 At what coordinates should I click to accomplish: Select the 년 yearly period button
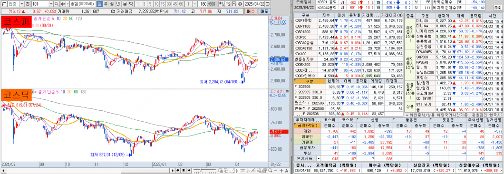[x=118, y=4]
